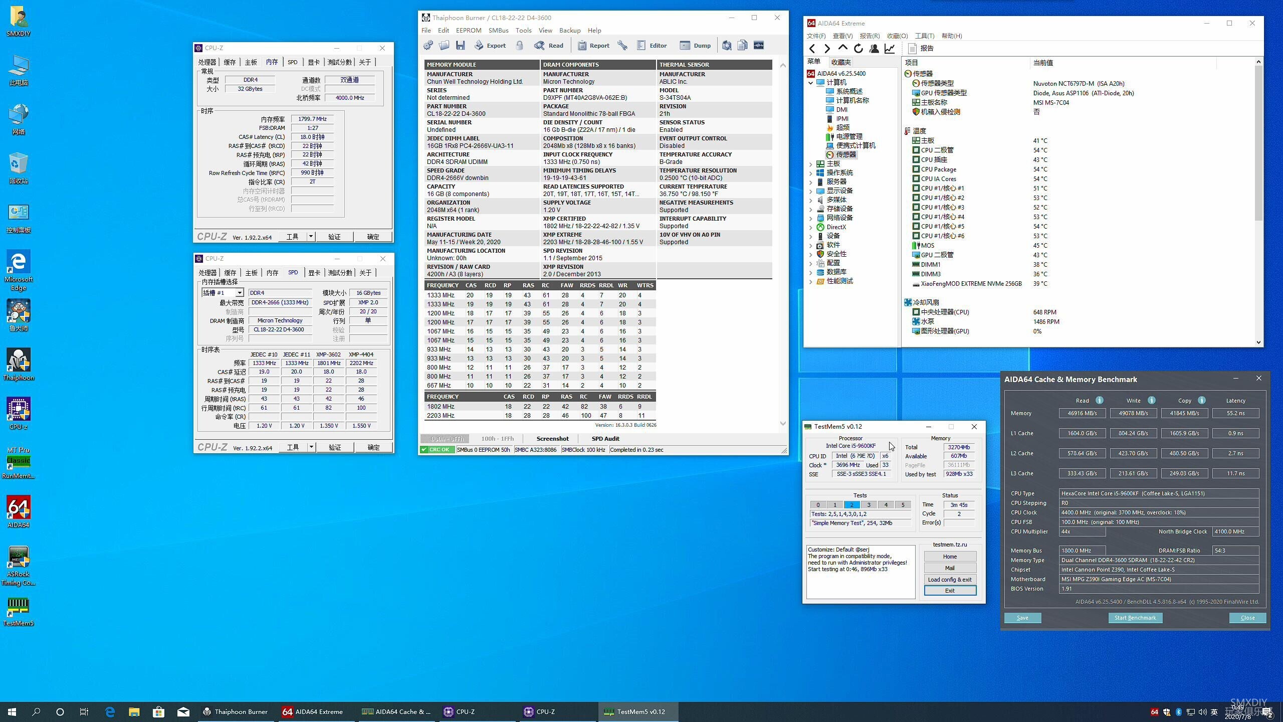Open the EEPROM menu in Thaiphoon Burner
The image size is (1283, 722).
tap(469, 31)
